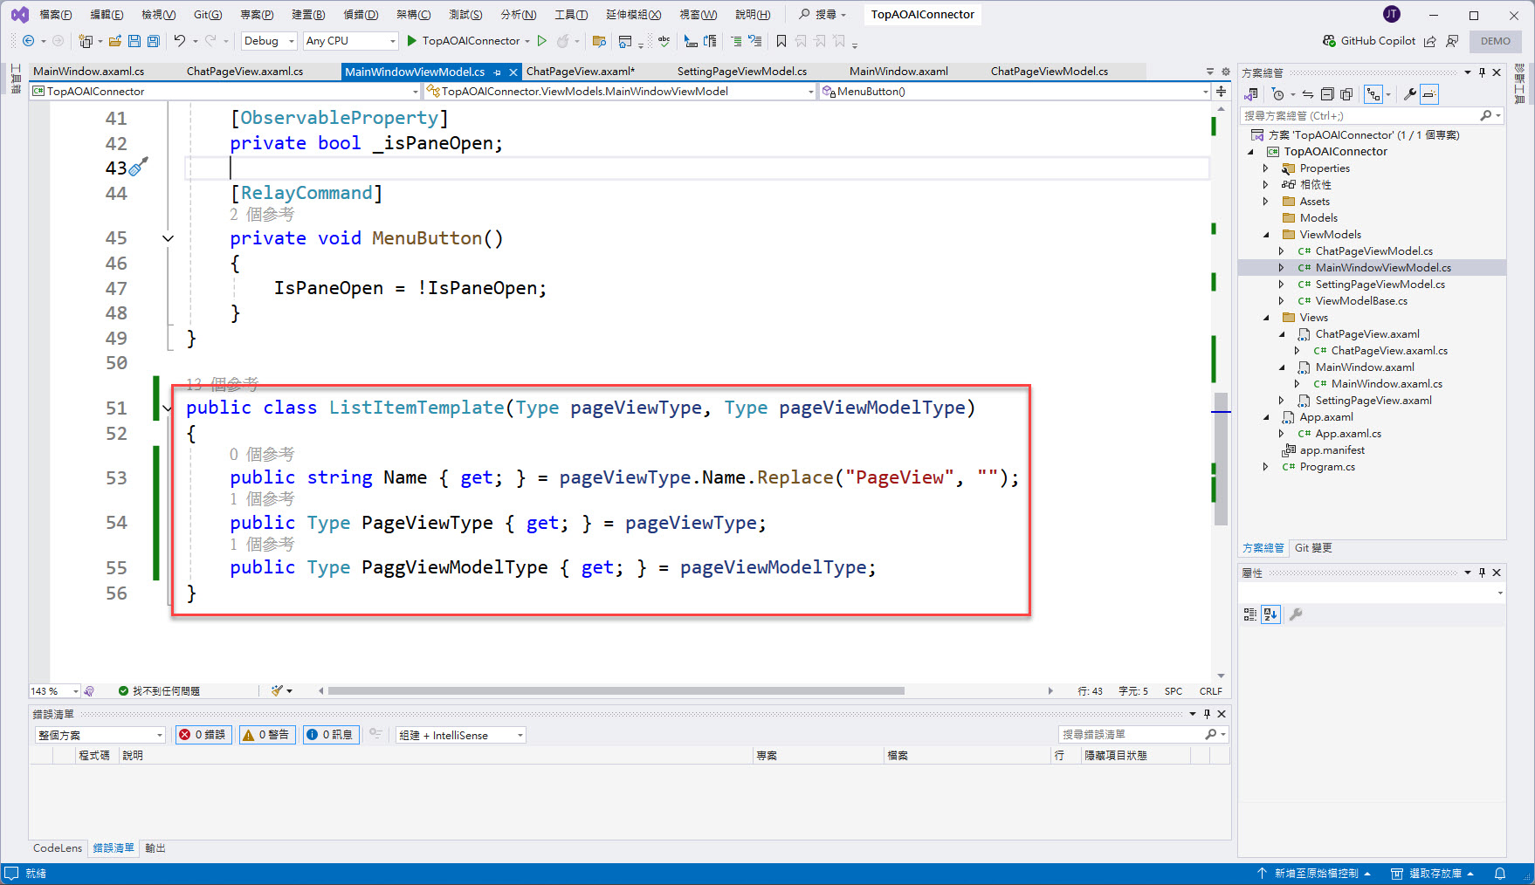Collapse the MenuButton method outlining at line 45
Screen dimensions: 1535x885
point(168,238)
